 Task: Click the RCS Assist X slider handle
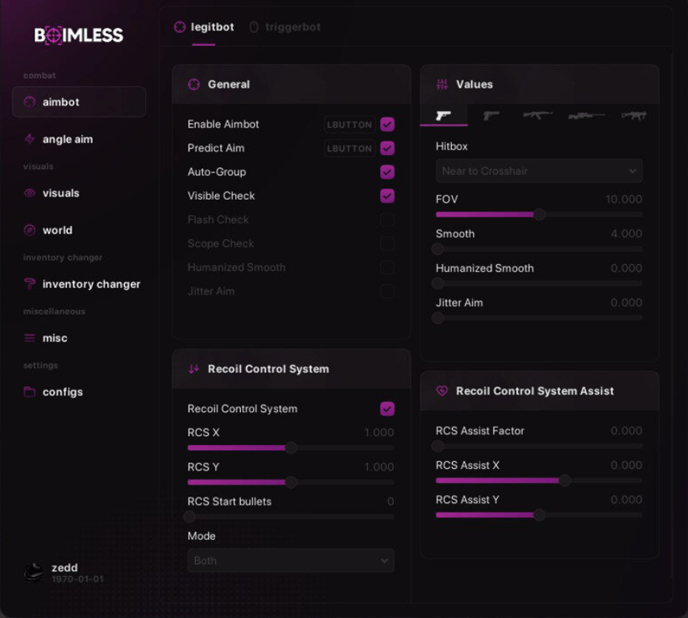565,480
